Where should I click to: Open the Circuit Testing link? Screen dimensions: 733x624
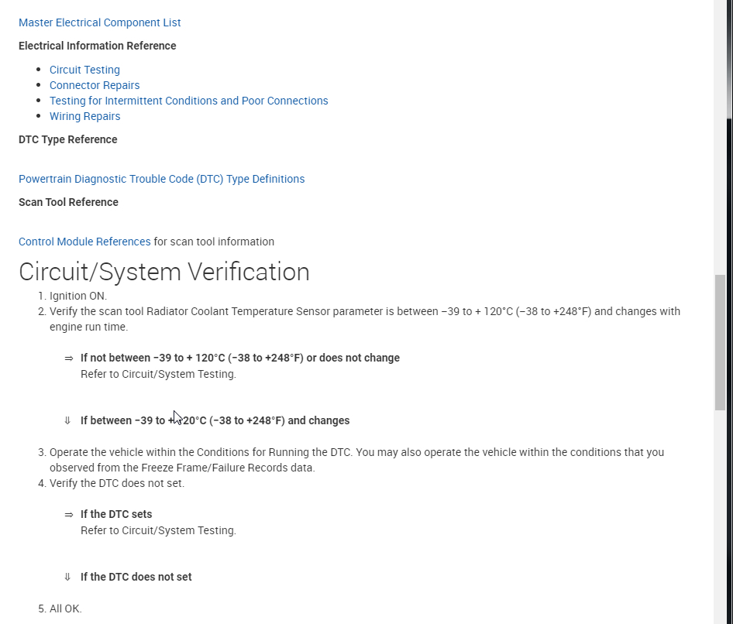[x=84, y=70]
